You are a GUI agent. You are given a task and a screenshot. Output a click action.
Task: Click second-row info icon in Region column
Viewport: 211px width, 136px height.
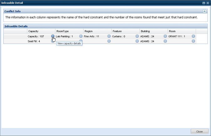tap(109, 41)
